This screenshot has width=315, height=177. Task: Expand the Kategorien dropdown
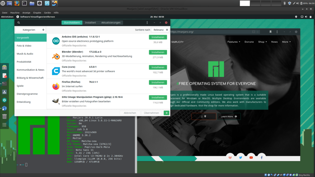(x=31, y=30)
